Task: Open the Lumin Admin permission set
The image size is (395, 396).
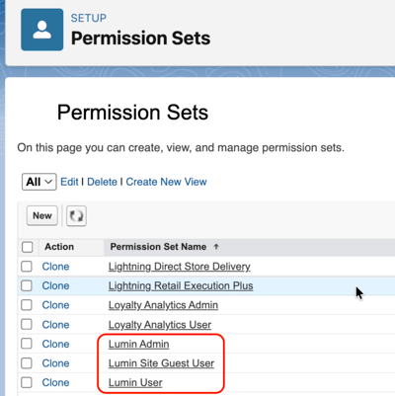Action: pos(139,344)
